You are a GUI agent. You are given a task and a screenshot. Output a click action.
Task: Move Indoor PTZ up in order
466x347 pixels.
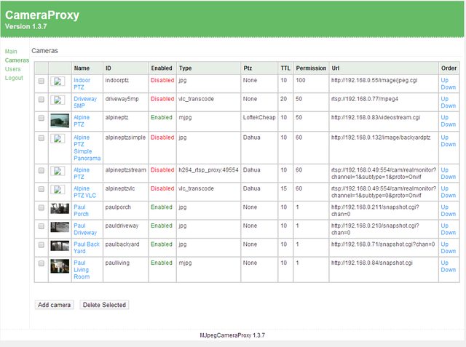[x=445, y=80]
